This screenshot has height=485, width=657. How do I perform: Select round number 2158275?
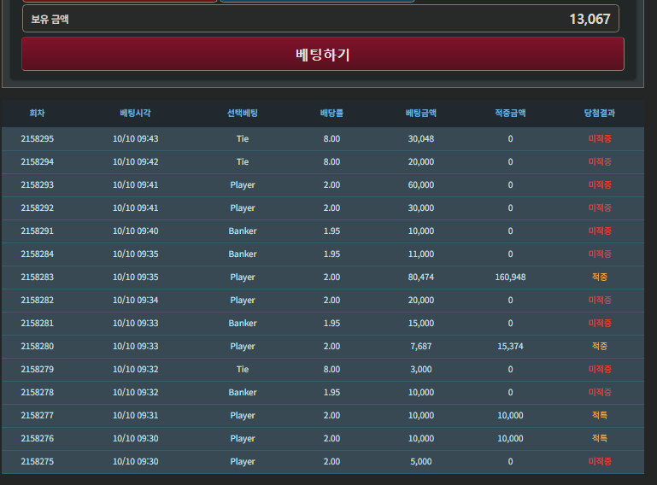click(38, 461)
